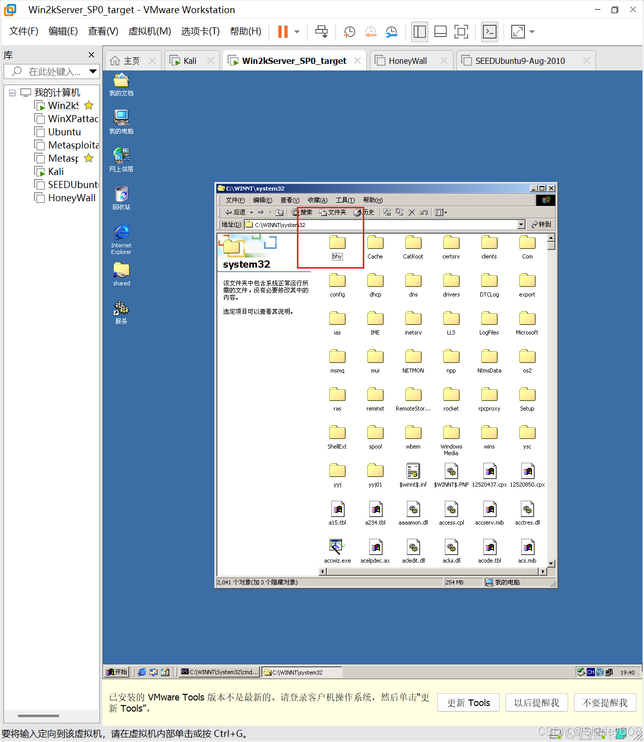Open the 虚拟机(M) menu
This screenshot has width=644, height=742.
[x=149, y=31]
